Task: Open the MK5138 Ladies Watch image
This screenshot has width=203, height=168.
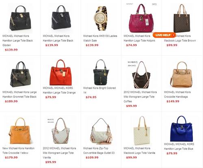Action: coord(101,18)
